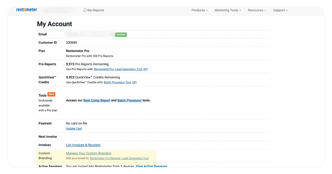This screenshot has width=332, height=174.
Task: Click the Rentometer logo
Action: pyautogui.click(x=27, y=10)
